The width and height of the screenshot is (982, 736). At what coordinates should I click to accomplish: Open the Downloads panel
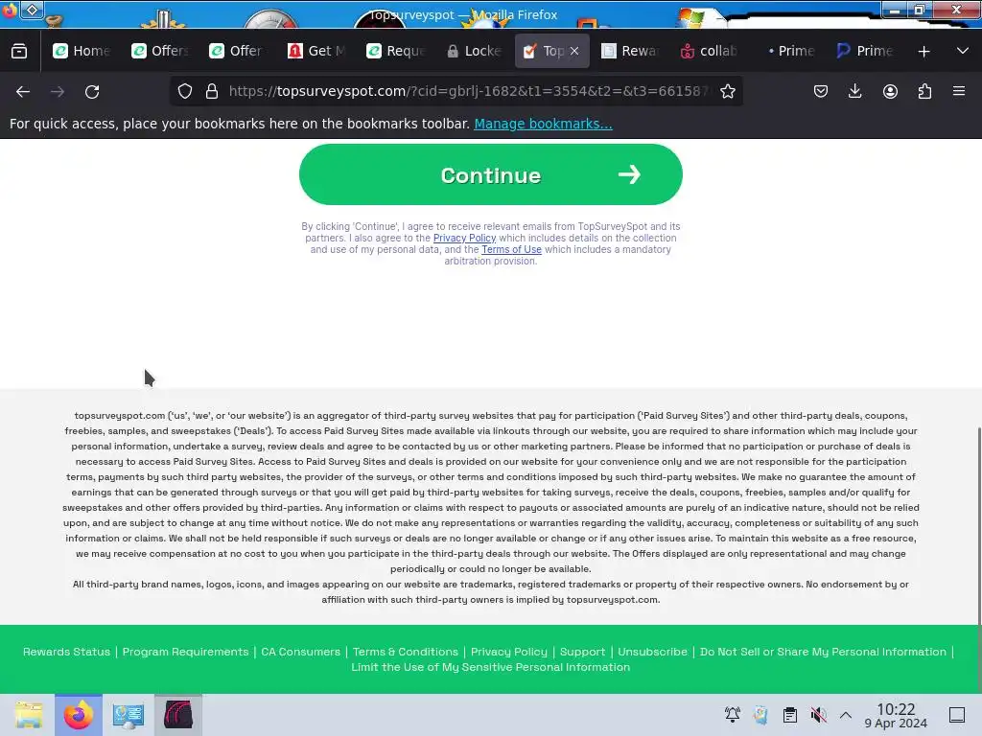854,91
